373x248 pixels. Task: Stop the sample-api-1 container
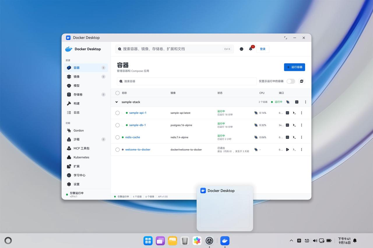point(287,113)
